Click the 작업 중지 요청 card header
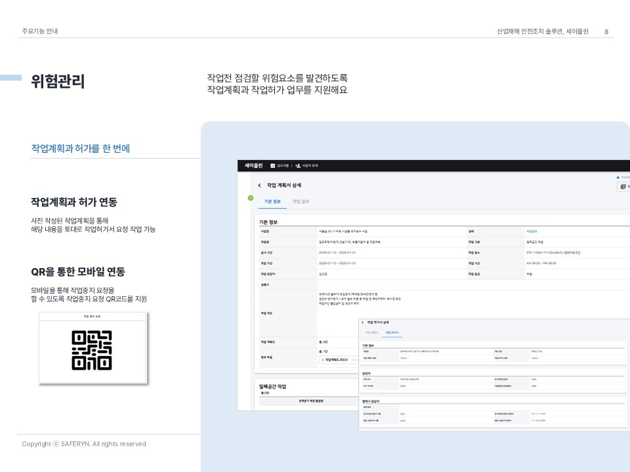 (x=92, y=316)
